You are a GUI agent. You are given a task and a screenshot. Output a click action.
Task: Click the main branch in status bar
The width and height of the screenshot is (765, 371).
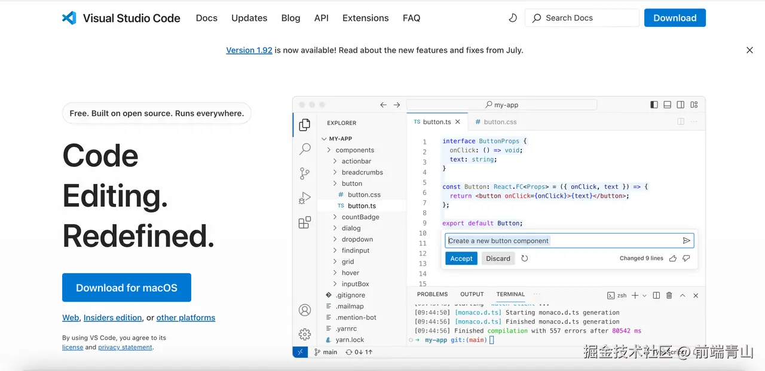pos(325,352)
